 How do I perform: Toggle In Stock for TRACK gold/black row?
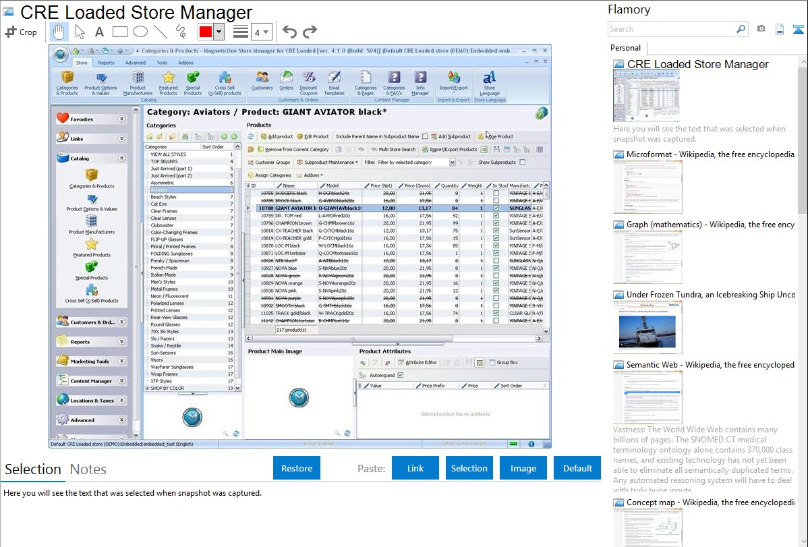click(x=496, y=313)
